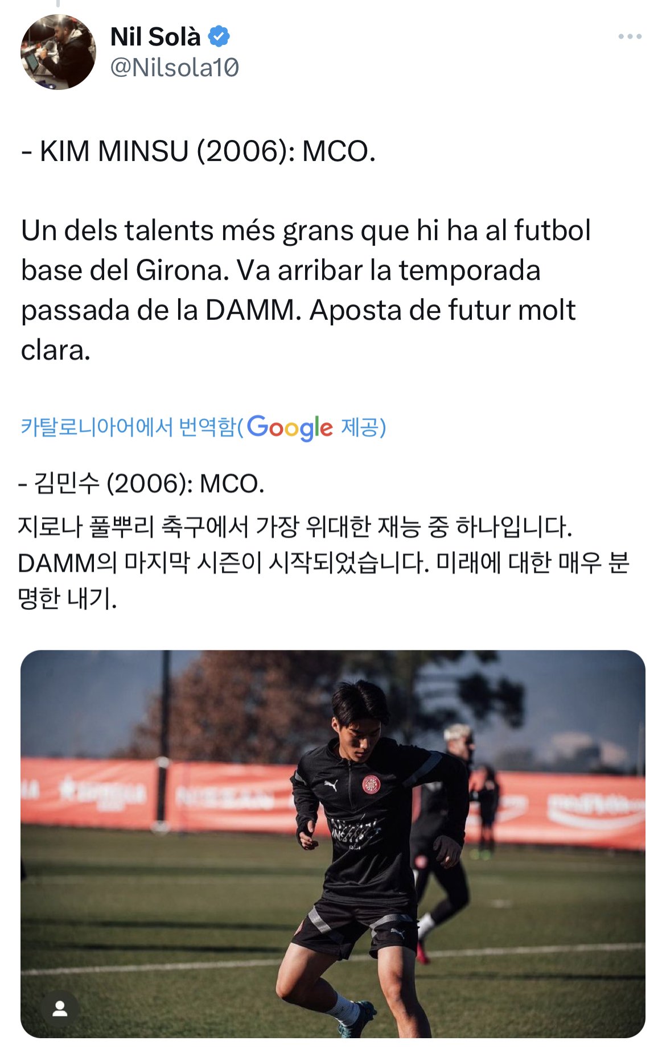Show tagged people icon on the photo
This screenshot has width=666, height=1049.
(x=60, y=1009)
